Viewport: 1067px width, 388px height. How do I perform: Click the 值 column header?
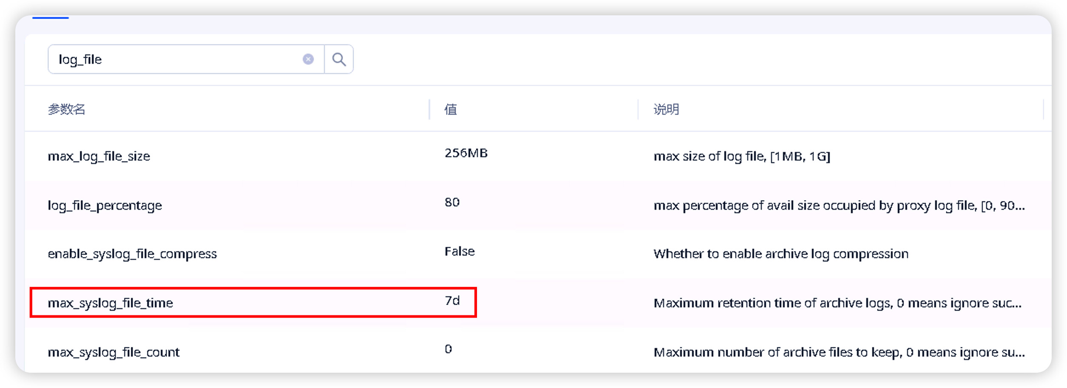(451, 110)
